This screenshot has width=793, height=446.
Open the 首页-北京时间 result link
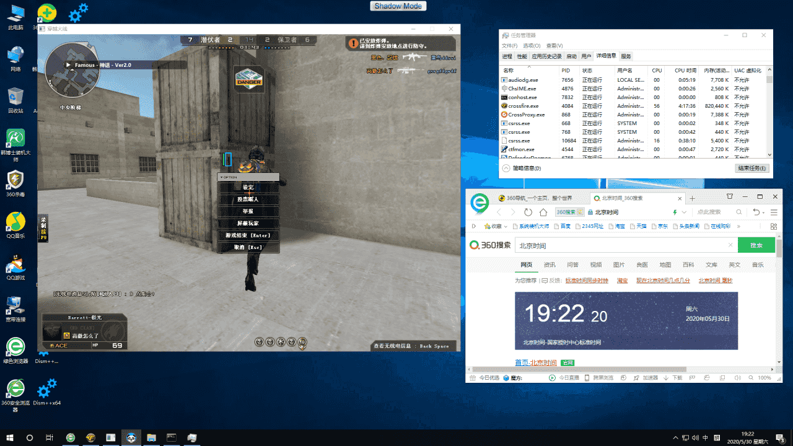[536, 362]
